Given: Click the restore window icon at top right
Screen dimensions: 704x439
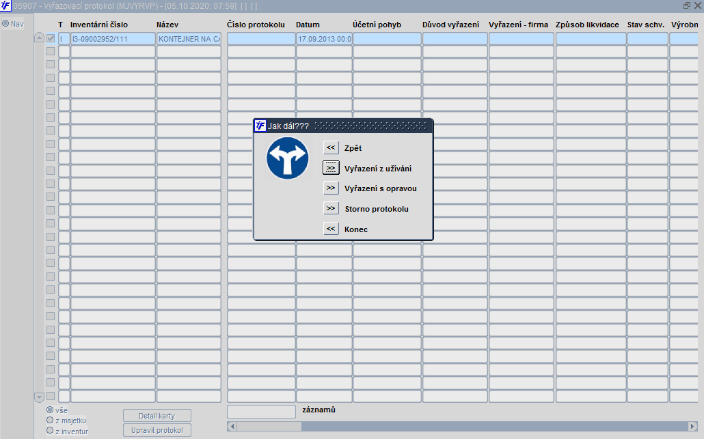Looking at the screenshot, I should coord(686,6).
